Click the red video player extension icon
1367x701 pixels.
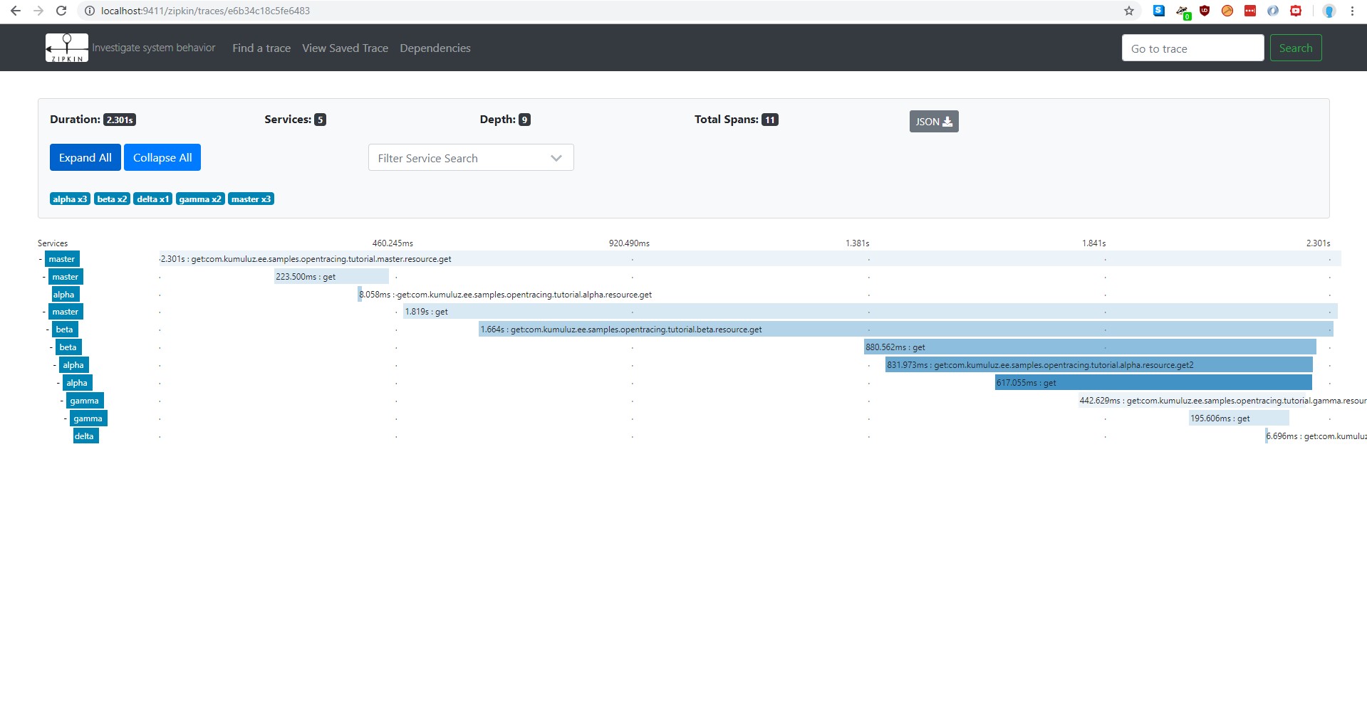pos(1296,11)
